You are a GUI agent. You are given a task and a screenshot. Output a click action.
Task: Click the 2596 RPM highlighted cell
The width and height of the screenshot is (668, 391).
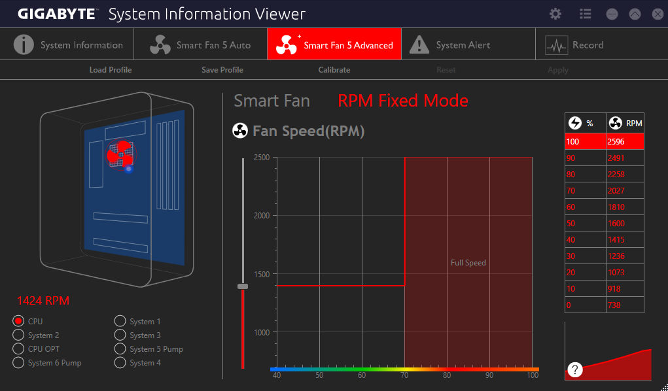(x=625, y=141)
